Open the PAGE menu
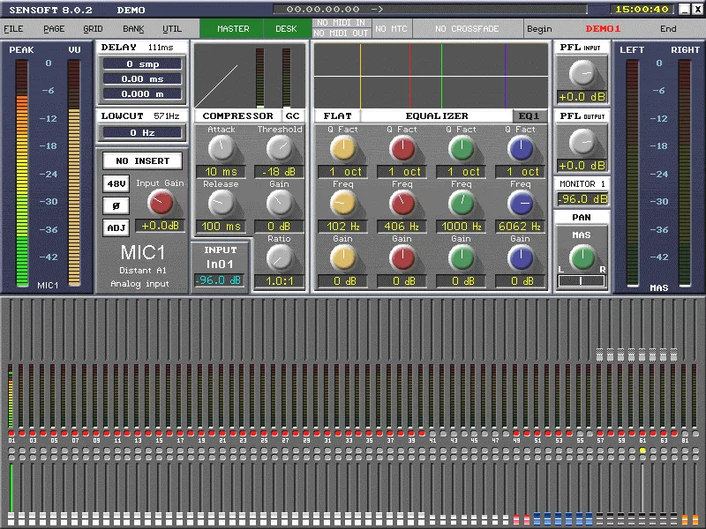Screen dimensions: 706x529 click(x=54, y=29)
